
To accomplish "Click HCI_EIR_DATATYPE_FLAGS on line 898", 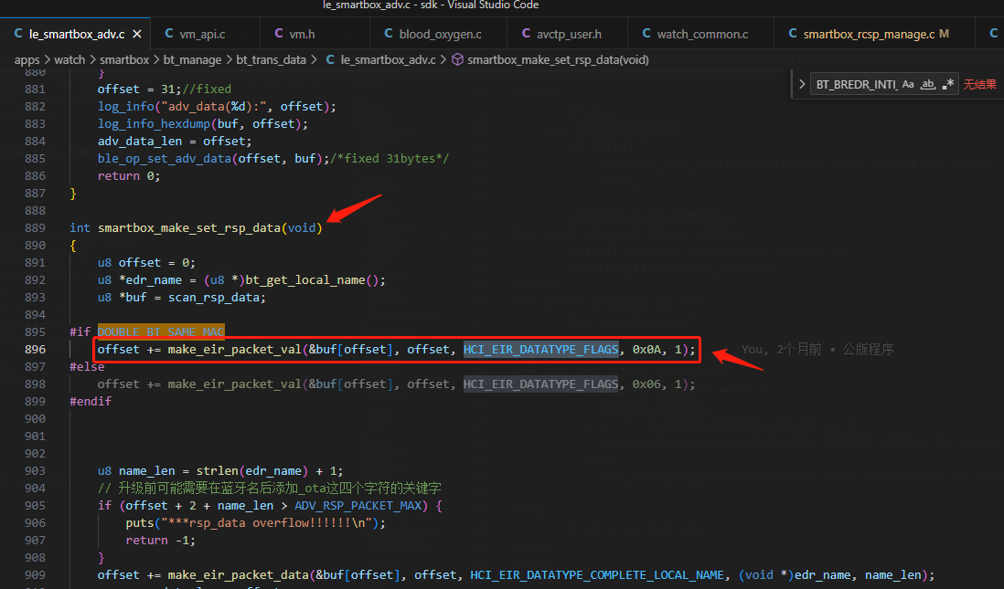I will pyautogui.click(x=541, y=384).
